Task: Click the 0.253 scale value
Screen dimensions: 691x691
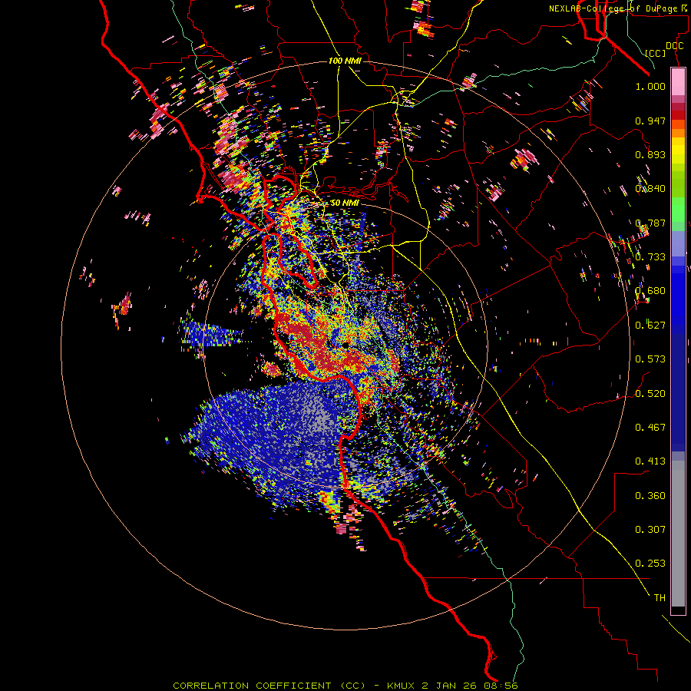Action: pos(650,564)
